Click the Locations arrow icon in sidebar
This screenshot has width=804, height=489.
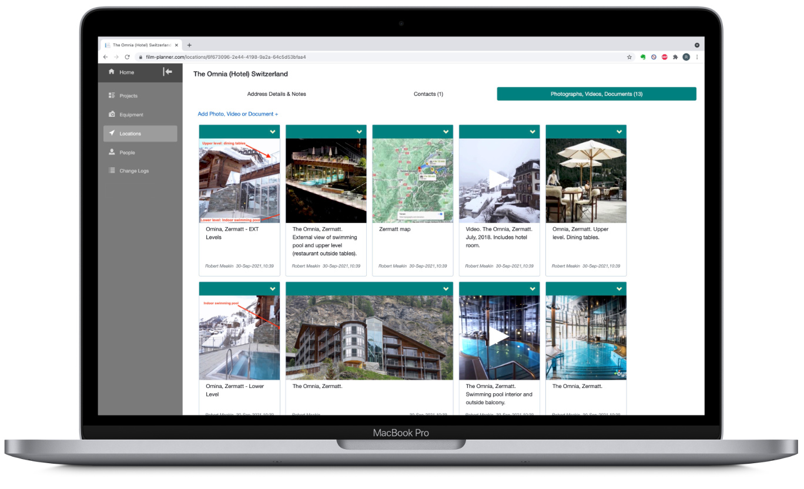coord(112,133)
